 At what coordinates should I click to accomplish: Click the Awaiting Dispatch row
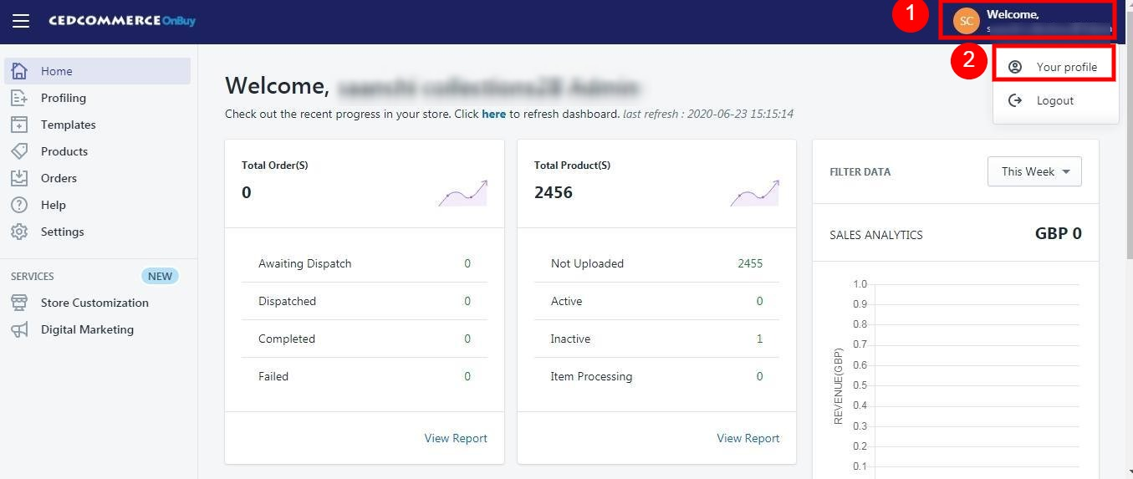click(x=365, y=263)
